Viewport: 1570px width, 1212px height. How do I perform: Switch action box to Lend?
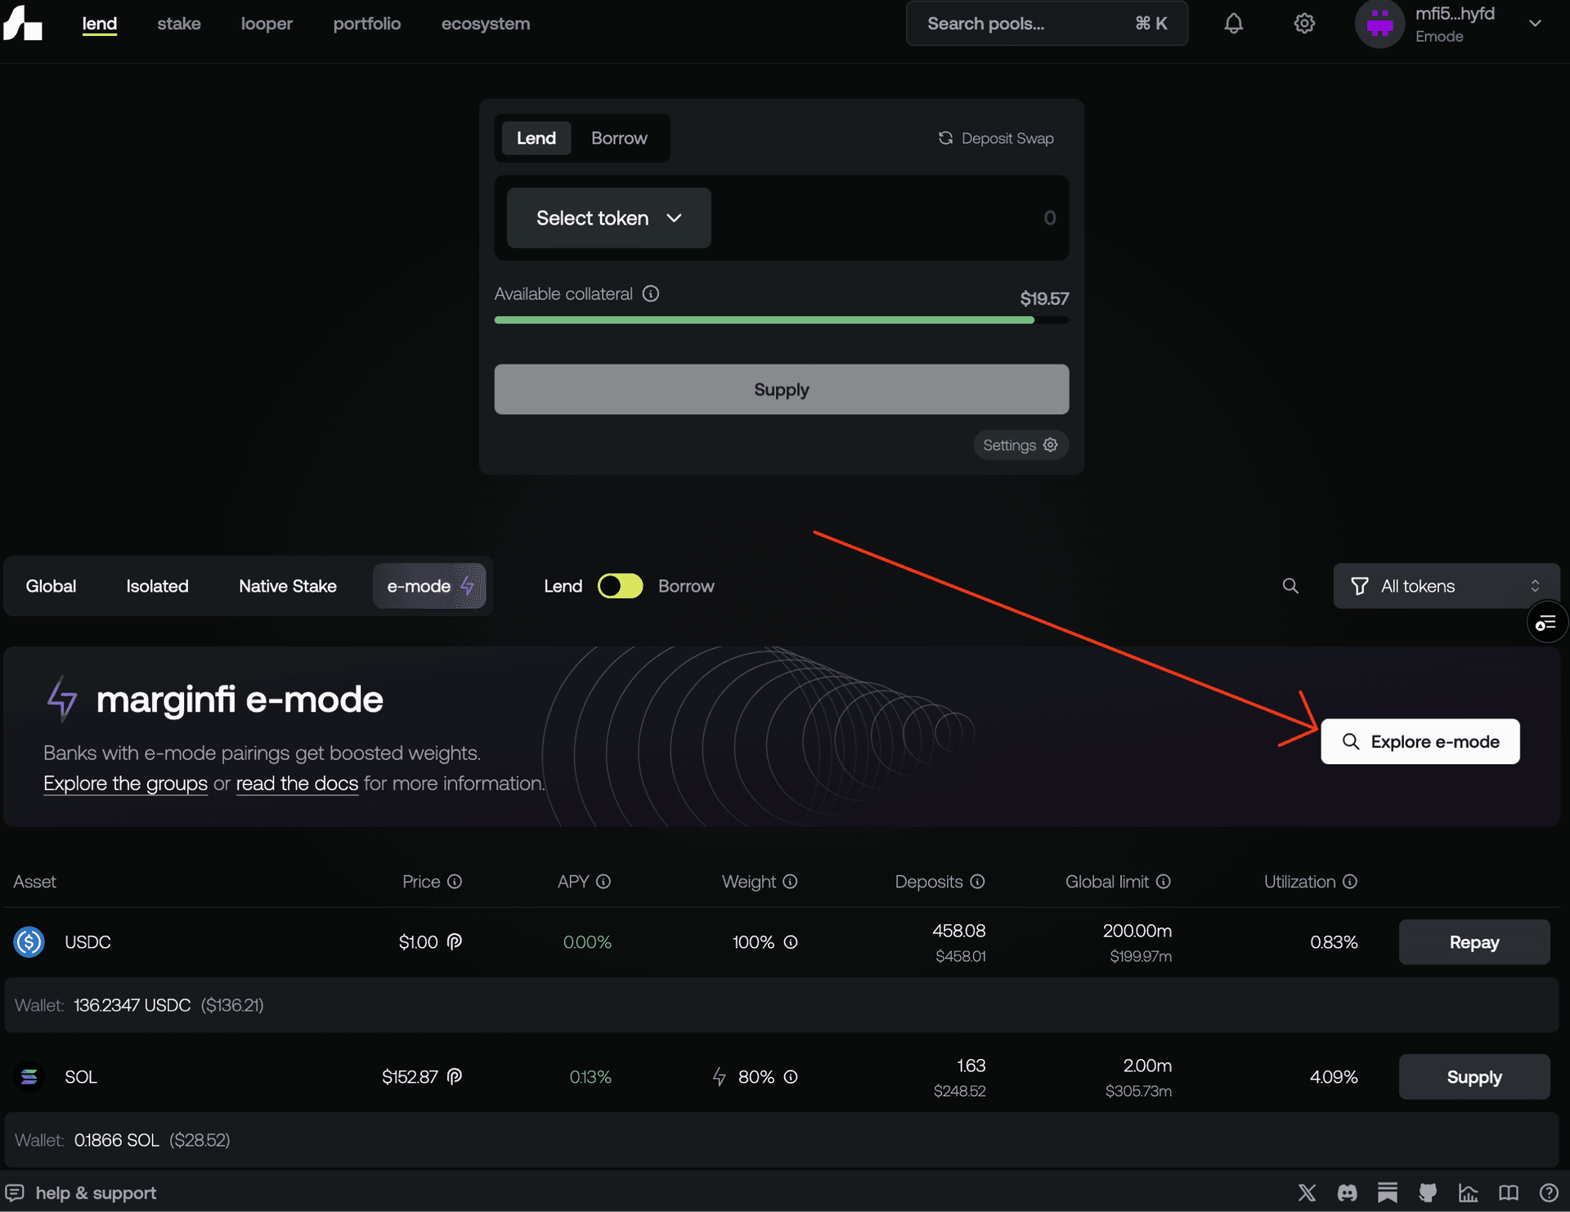(x=536, y=138)
